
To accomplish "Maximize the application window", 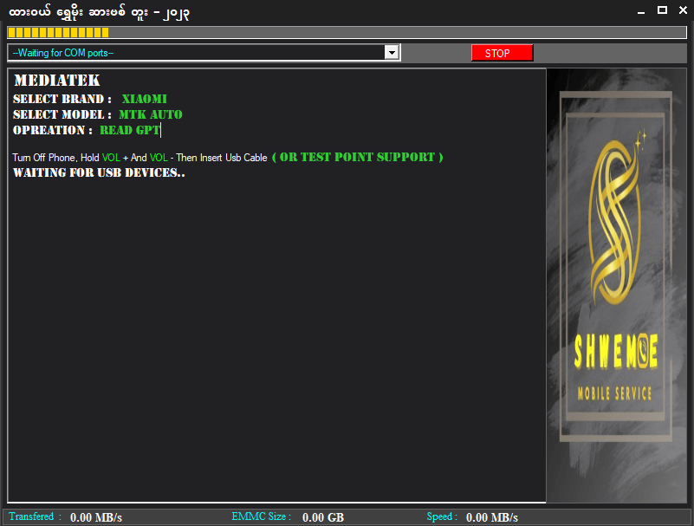I will (662, 10).
